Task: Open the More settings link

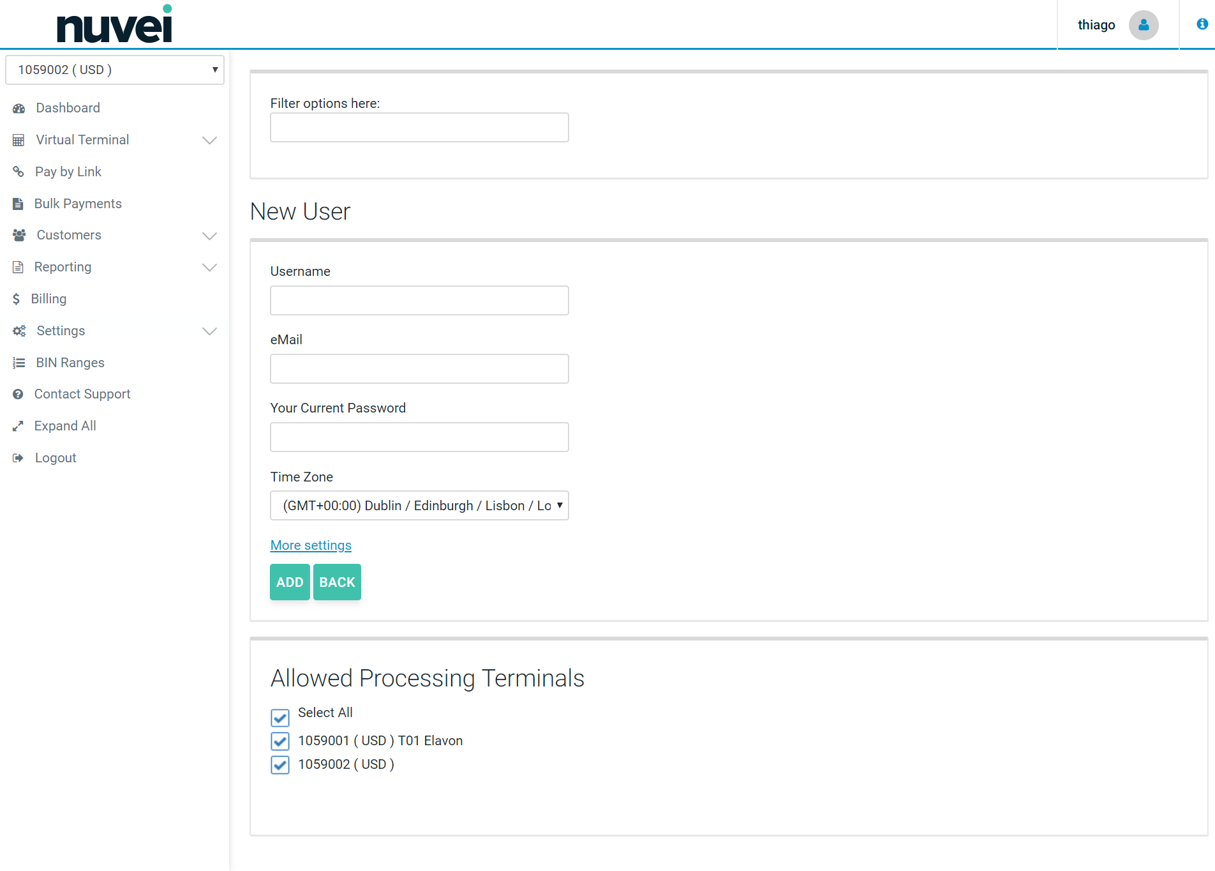Action: (311, 545)
